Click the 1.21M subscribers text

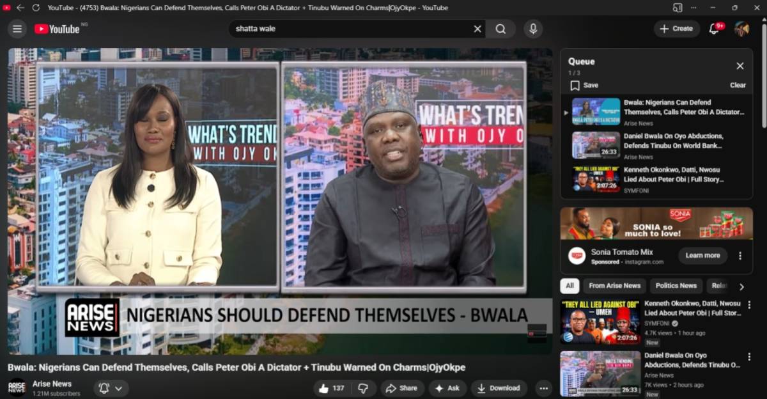click(x=56, y=394)
